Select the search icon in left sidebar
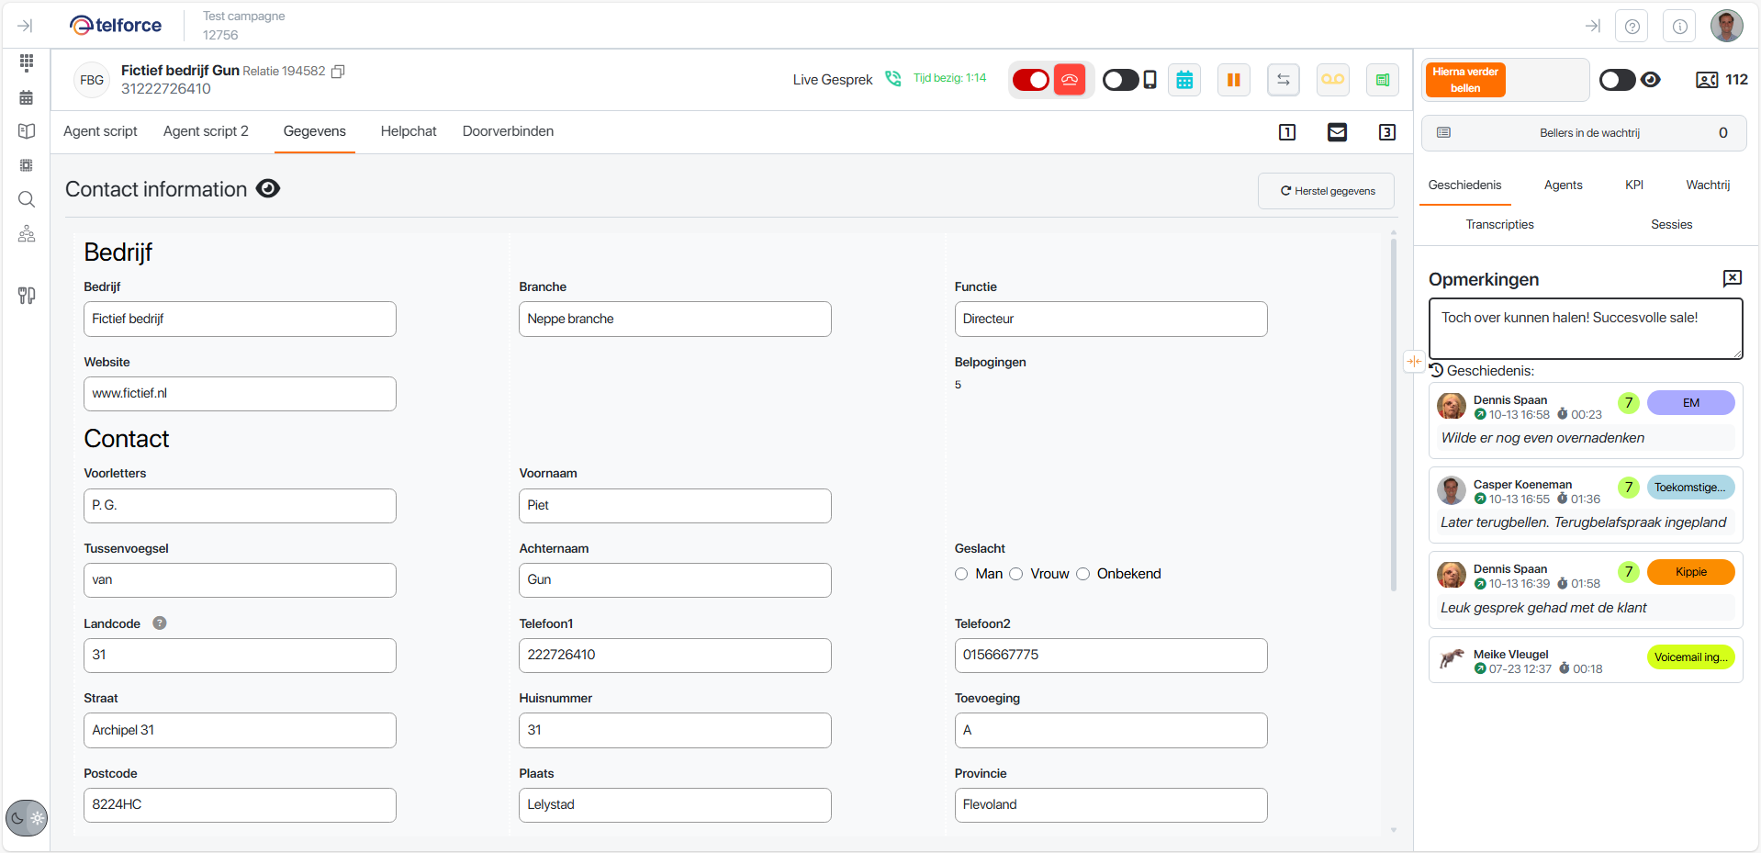This screenshot has width=1761, height=853. [27, 199]
